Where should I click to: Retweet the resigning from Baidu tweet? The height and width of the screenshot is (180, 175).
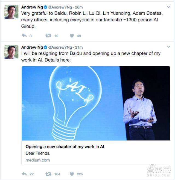tap(48, 174)
